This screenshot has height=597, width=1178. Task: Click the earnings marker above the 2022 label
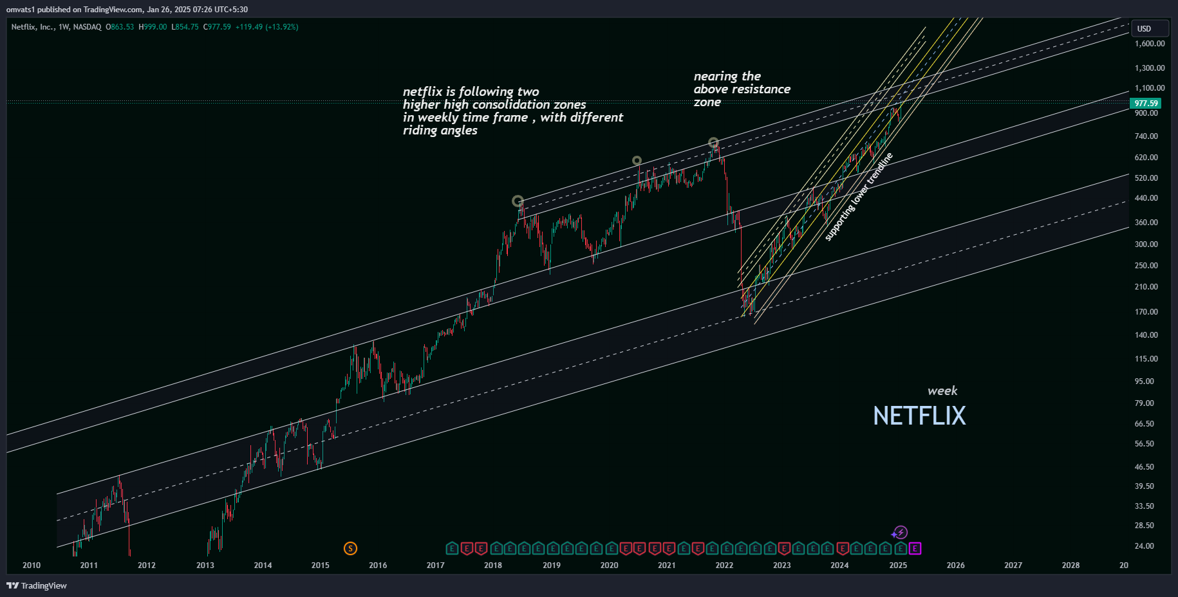click(x=727, y=548)
